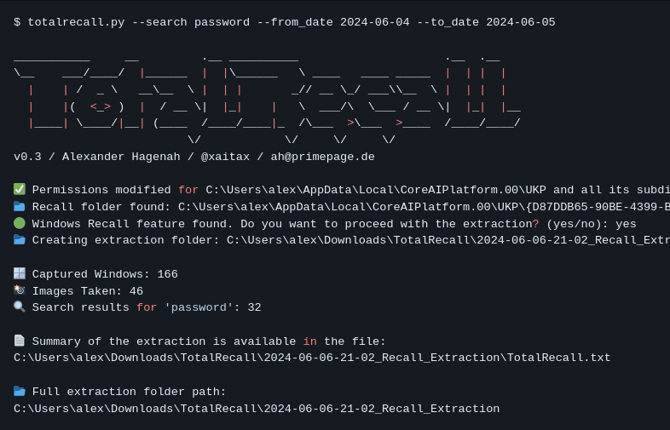The image size is (670, 430).
Task: Click the green checkmark emoji before Permissions modified
Action: coord(20,189)
